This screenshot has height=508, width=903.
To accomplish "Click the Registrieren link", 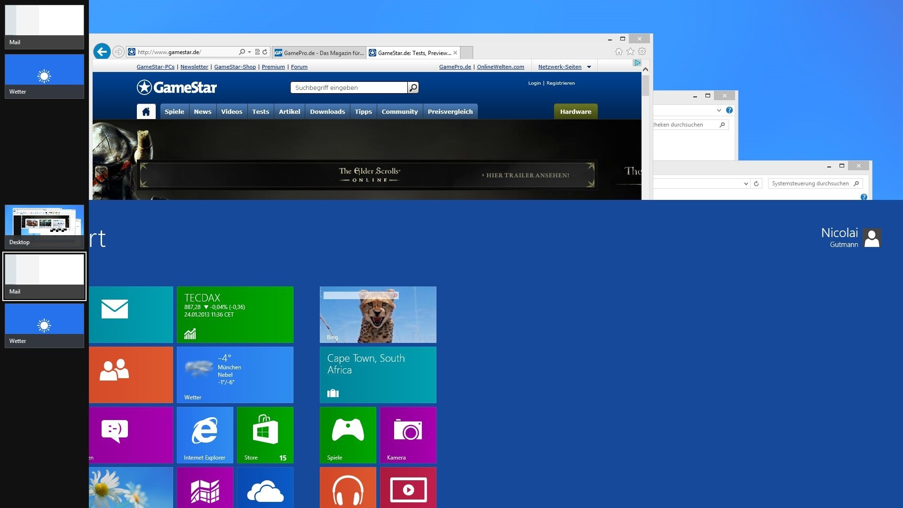I will [x=560, y=83].
